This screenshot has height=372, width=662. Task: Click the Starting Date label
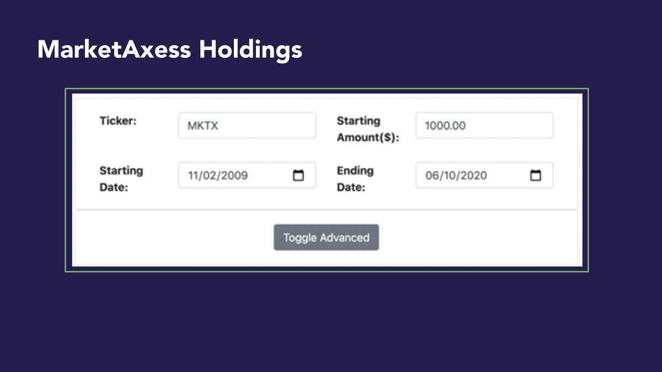coord(121,179)
